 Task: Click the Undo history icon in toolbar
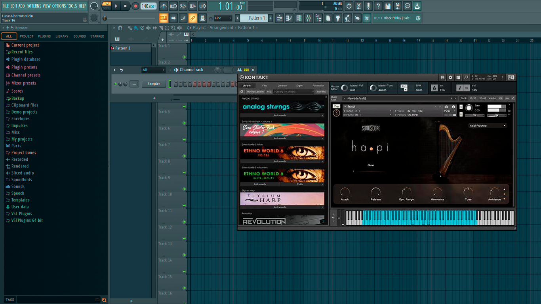(x=349, y=6)
